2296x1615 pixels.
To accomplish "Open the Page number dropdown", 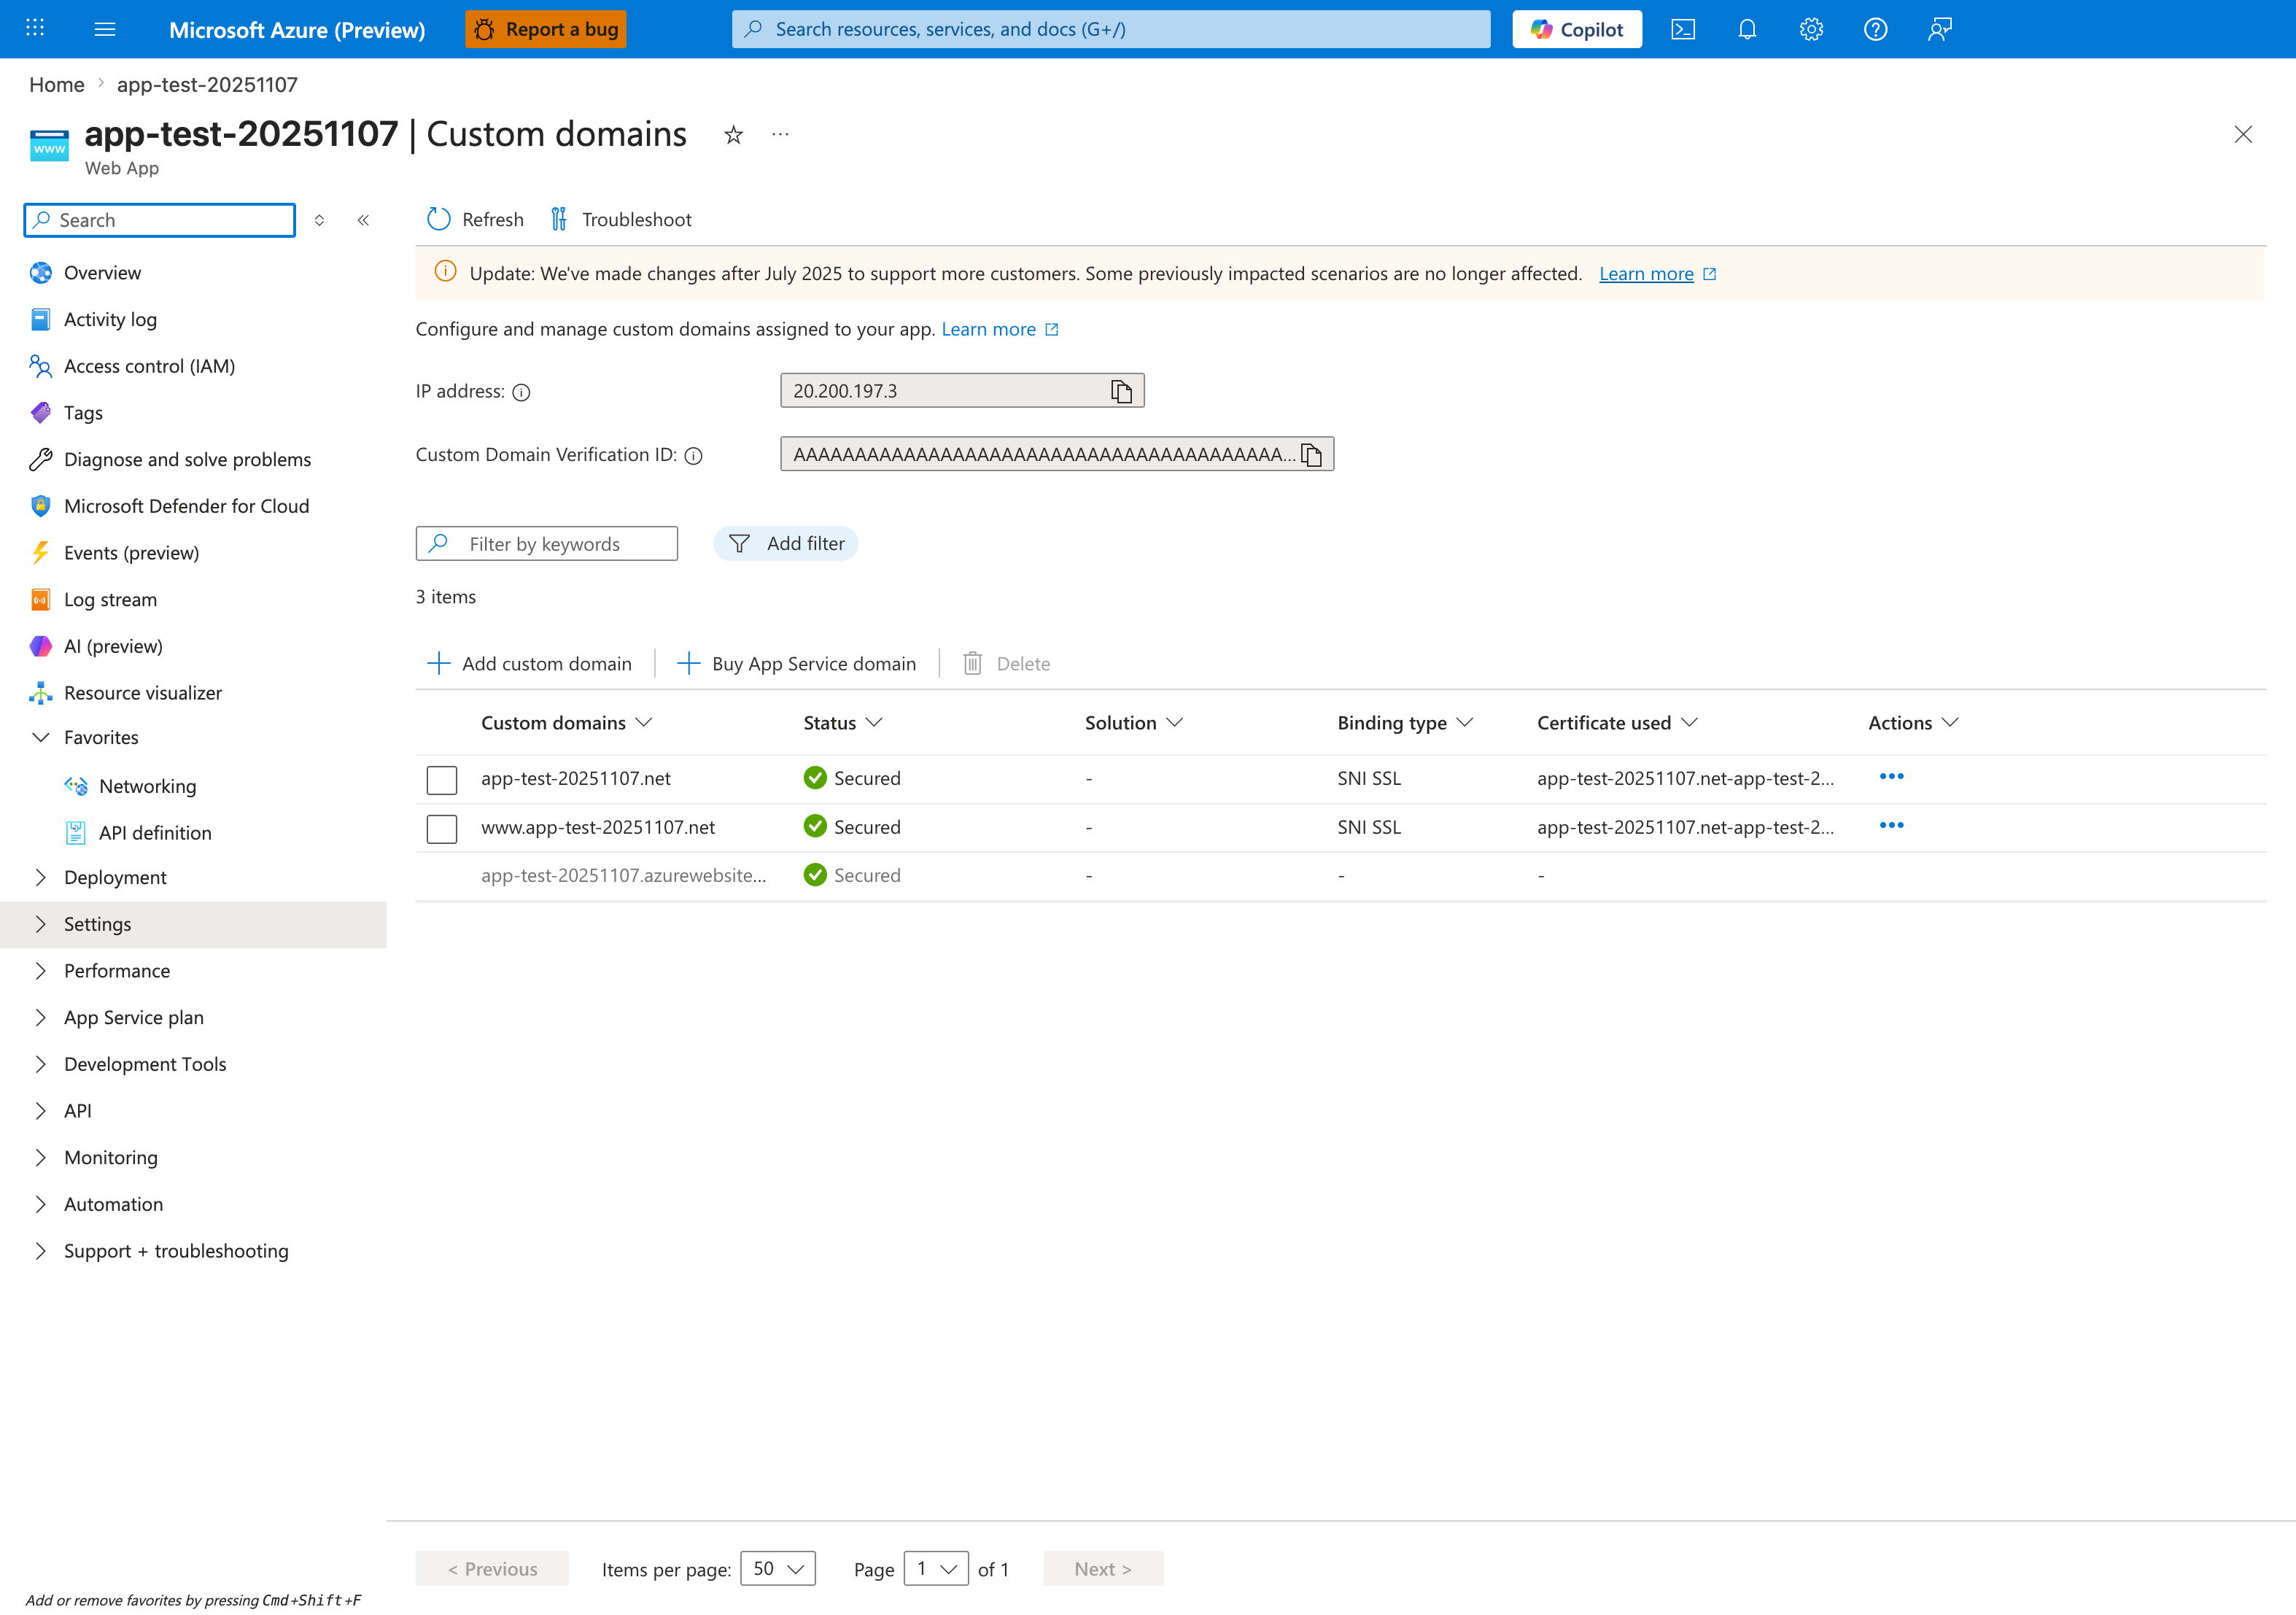I will pos(935,1569).
